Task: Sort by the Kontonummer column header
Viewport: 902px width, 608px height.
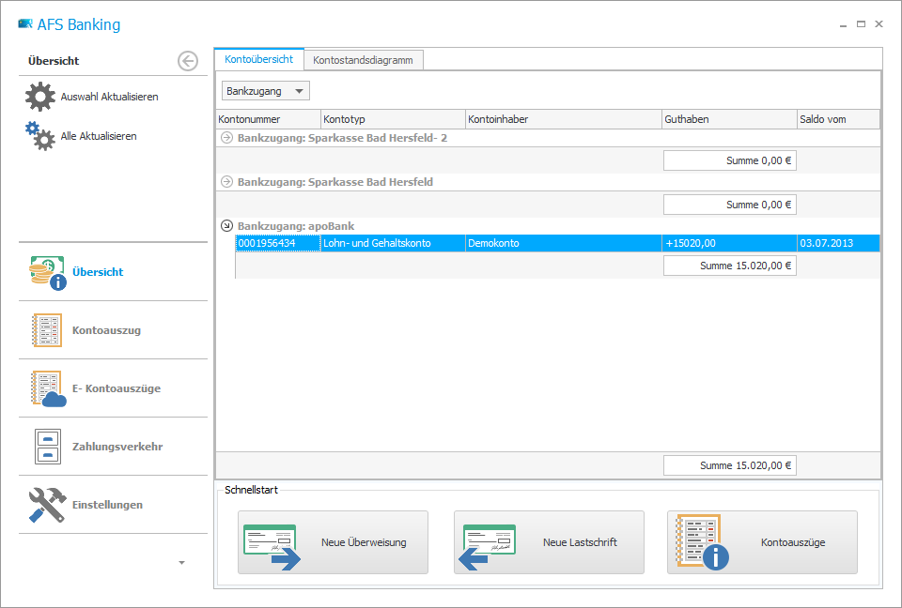Action: [x=269, y=119]
